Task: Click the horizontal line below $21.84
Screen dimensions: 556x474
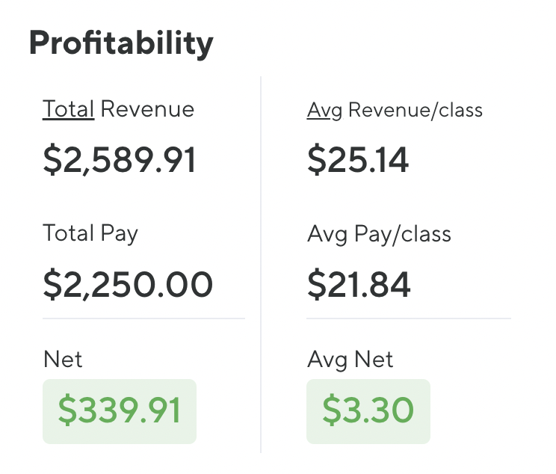Action: pyautogui.click(x=408, y=318)
